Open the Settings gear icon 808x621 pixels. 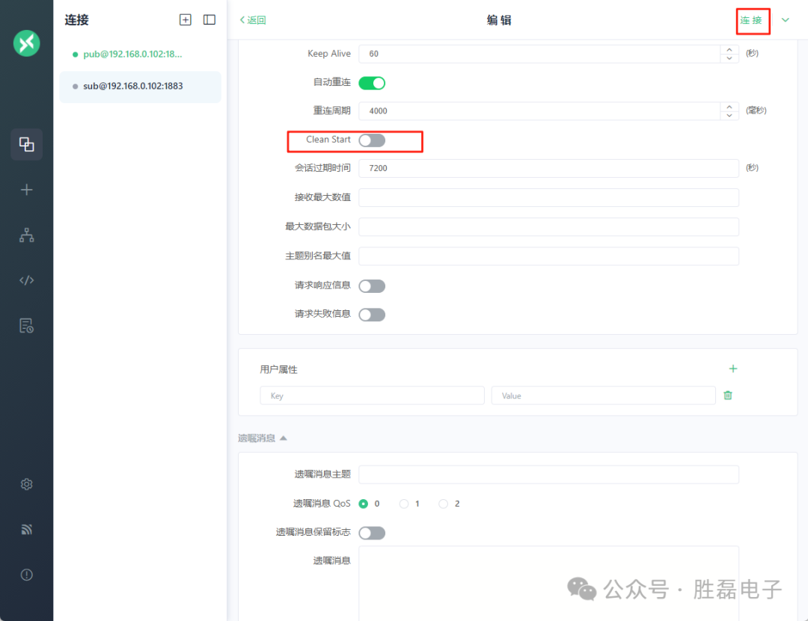tap(26, 484)
